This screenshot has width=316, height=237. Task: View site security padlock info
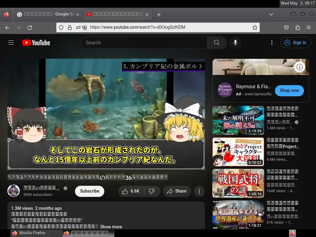click(70, 27)
